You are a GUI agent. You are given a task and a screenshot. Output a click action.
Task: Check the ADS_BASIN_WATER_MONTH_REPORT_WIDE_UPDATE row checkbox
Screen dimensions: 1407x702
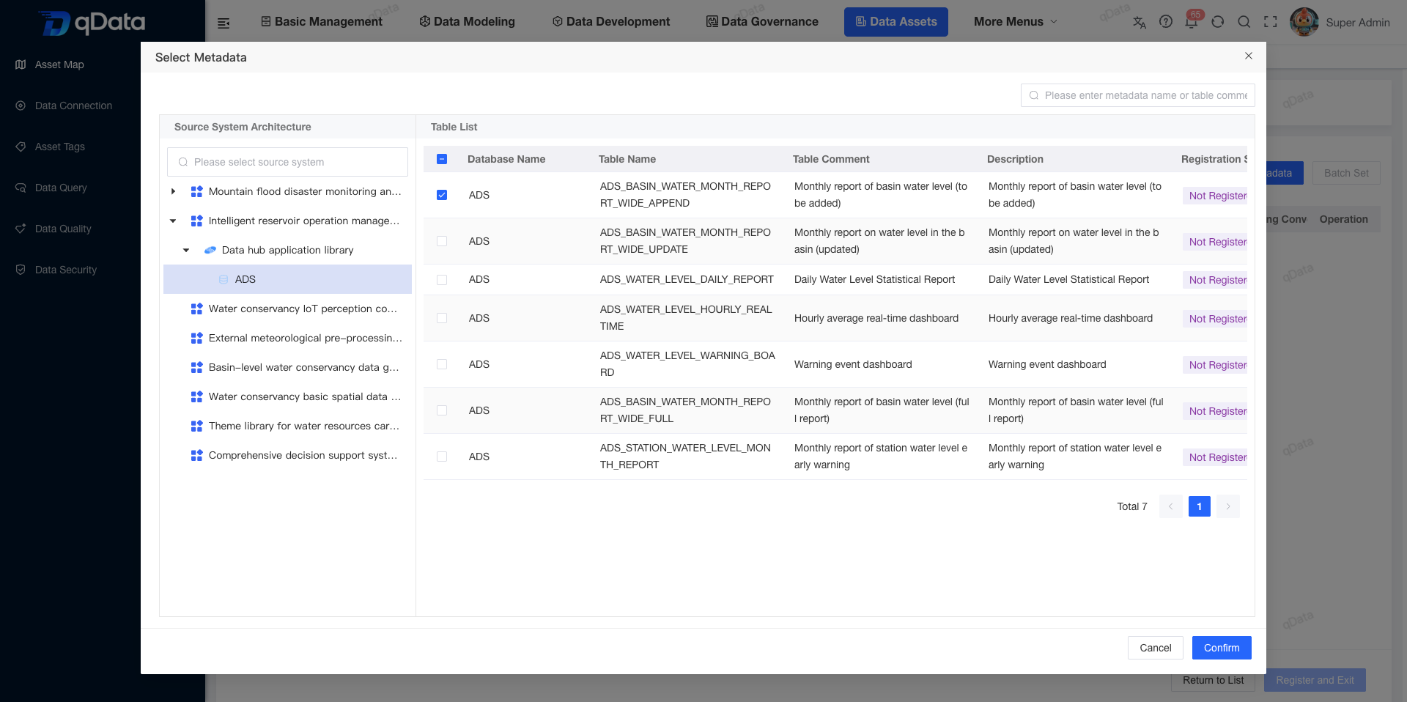point(442,241)
